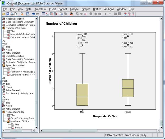Open the Utilities menu

tap(97, 9)
